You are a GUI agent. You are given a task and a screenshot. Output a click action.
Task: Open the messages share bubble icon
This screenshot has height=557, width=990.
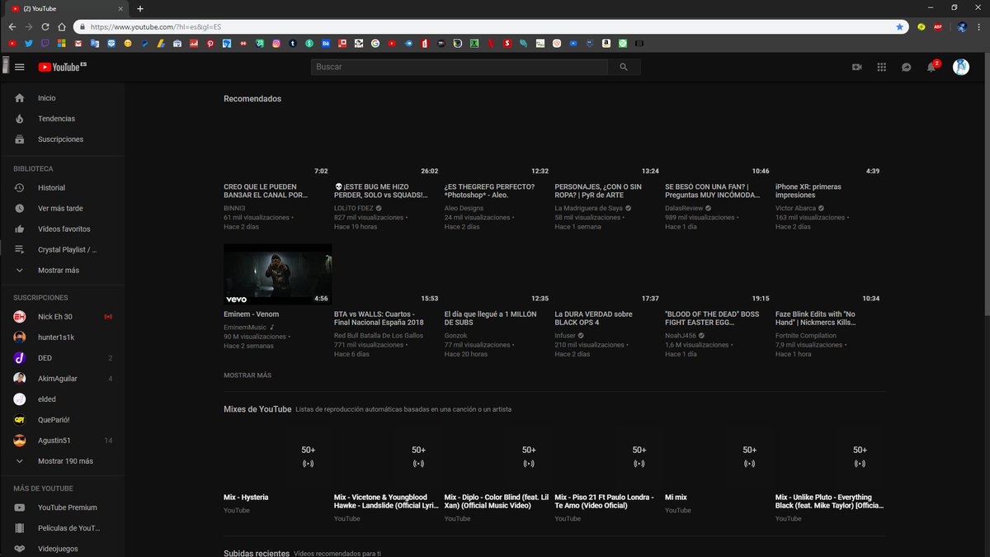pos(906,67)
